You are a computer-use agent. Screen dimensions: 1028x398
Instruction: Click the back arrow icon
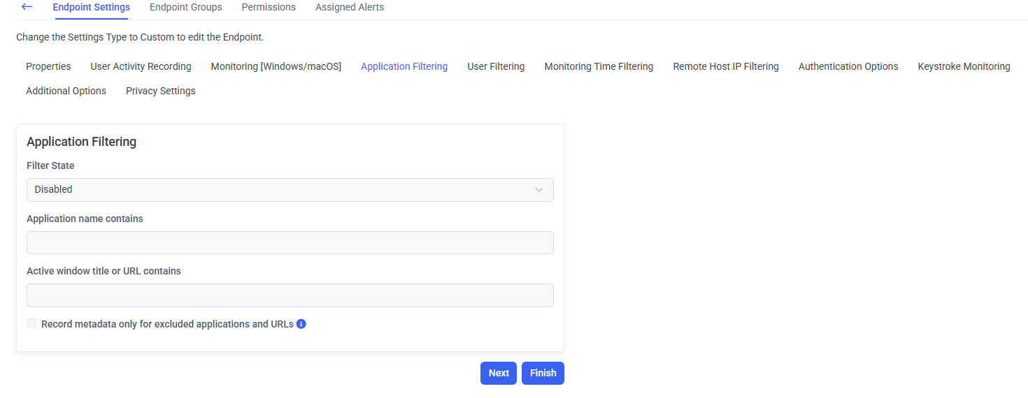coord(27,7)
